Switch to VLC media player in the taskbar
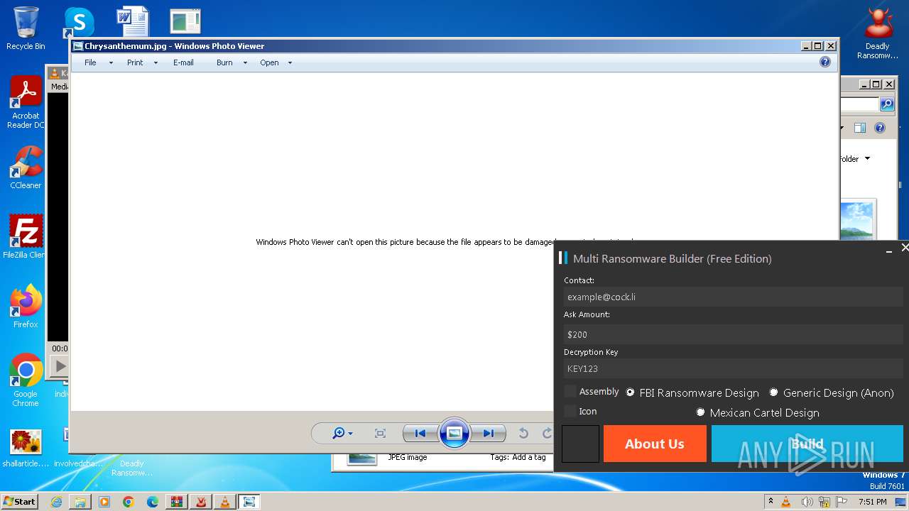This screenshot has height=511, width=909. pos(225,502)
